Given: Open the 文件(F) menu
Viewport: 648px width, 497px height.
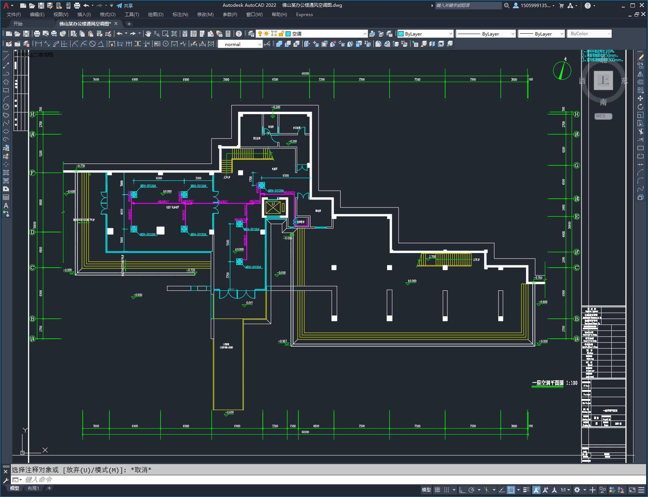Looking at the screenshot, I should (14, 14).
